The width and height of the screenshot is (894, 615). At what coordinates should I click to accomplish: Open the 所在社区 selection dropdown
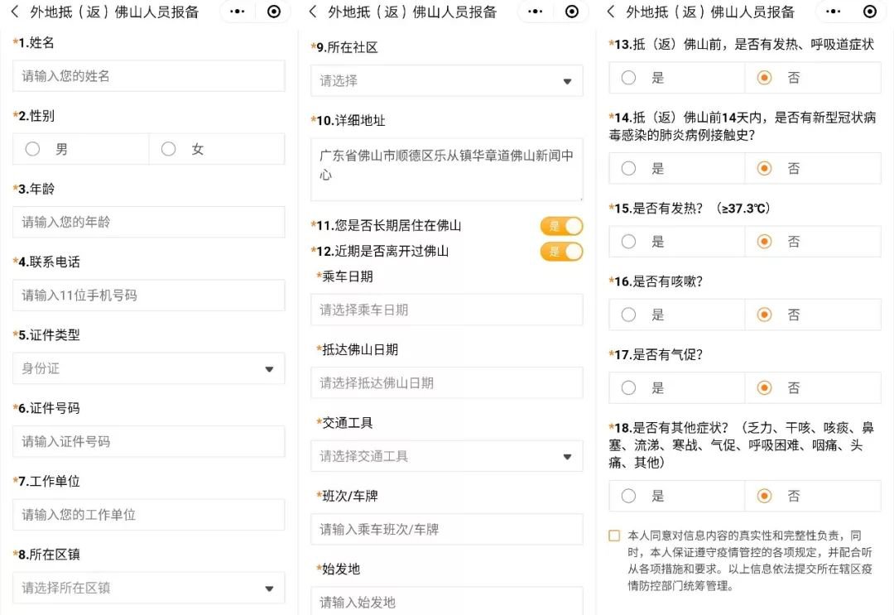[447, 81]
